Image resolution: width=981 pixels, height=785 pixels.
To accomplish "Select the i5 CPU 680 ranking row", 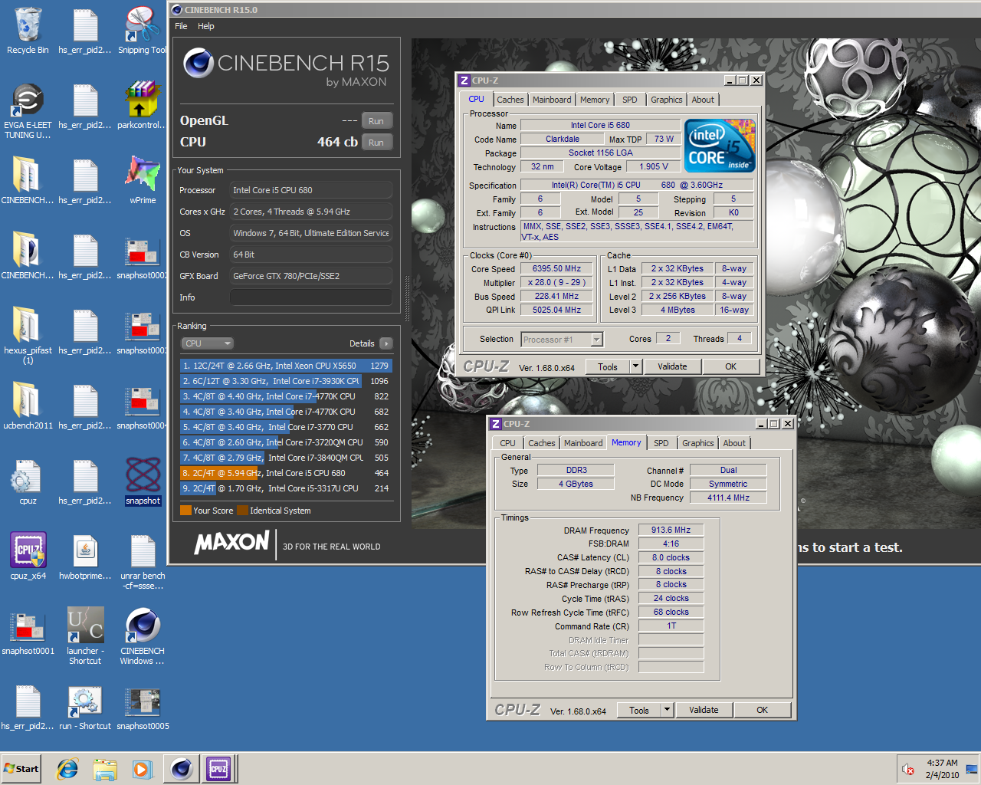I will 286,473.
